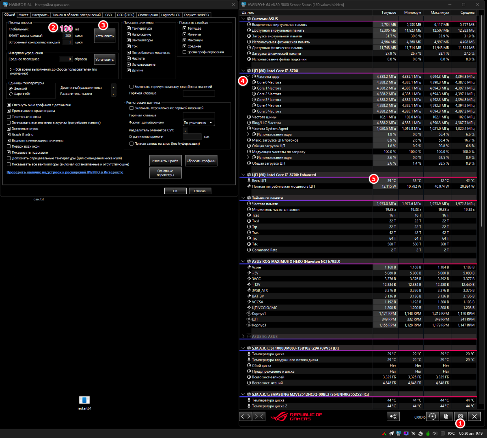The width and height of the screenshot is (487, 438).
Task: Click the Сбросить графики button
Action: 201,161
